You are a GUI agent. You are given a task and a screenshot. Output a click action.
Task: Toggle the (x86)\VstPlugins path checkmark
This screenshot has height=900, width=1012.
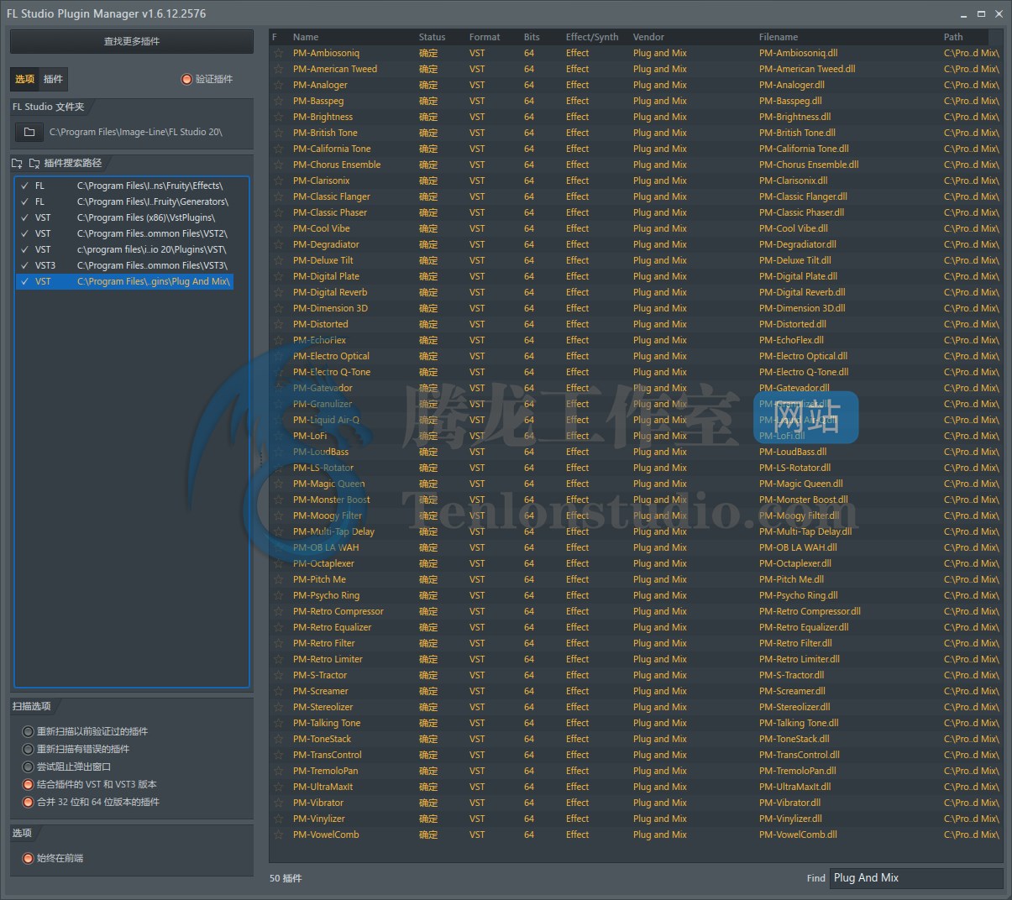(x=24, y=217)
